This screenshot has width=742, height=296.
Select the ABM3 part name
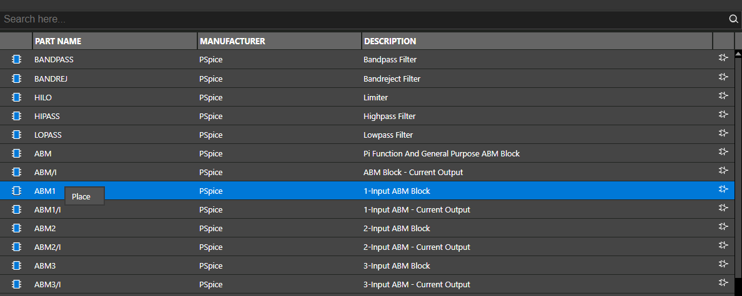[46, 266]
